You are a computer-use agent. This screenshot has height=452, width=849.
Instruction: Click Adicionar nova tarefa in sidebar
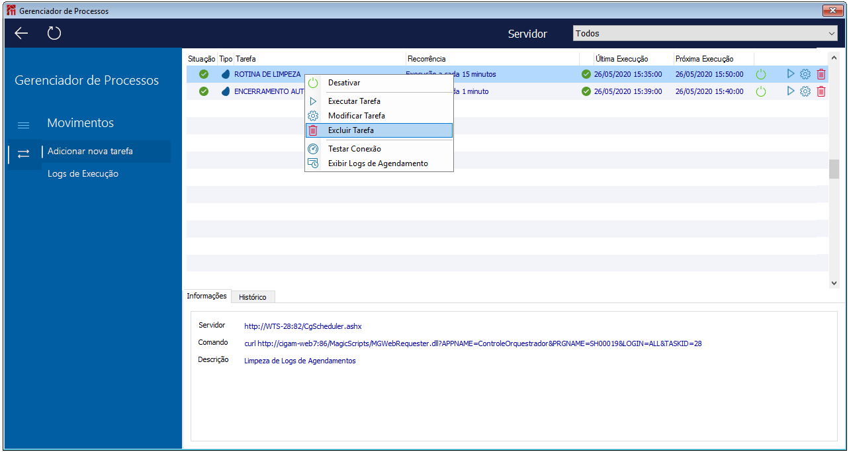point(90,152)
